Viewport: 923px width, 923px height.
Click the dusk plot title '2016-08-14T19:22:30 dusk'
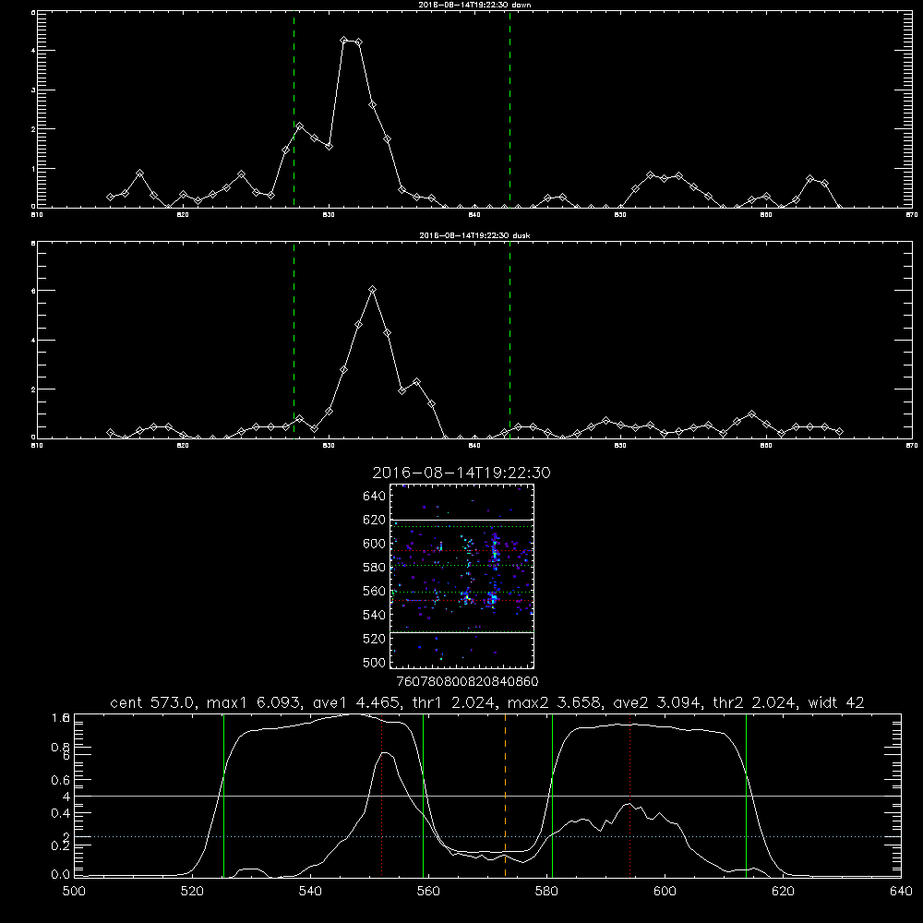[x=474, y=235]
